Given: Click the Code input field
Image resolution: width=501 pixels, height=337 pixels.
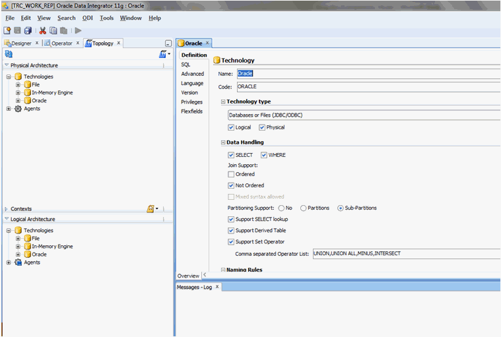Looking at the screenshot, I should (x=368, y=87).
